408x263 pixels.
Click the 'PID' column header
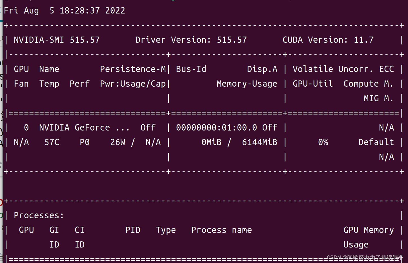tap(133, 230)
